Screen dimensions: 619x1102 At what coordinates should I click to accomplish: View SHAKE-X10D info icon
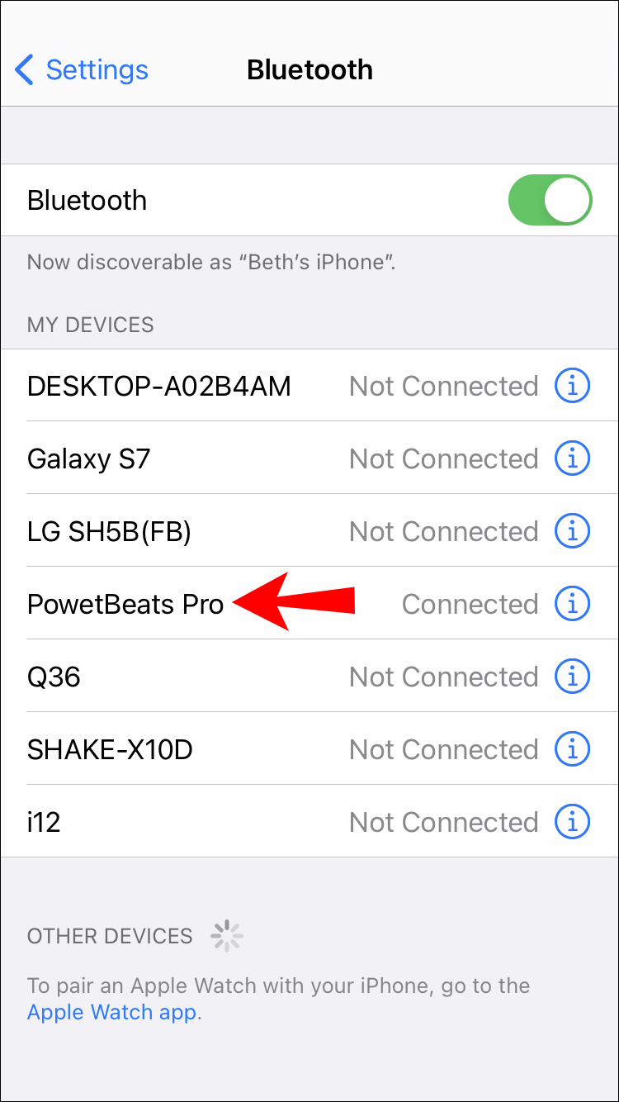[572, 748]
